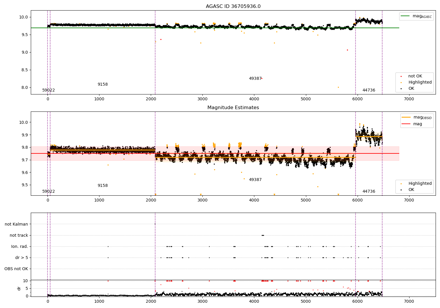Click obsid label 59022 in top panel
Image resolution: width=440 pixels, height=308 pixels.
tap(48, 90)
